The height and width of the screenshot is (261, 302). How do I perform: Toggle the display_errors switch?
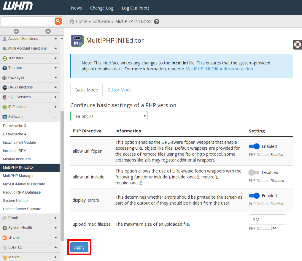pos(254,196)
